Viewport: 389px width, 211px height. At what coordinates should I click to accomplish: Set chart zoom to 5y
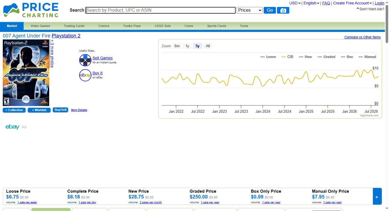[x=198, y=46]
